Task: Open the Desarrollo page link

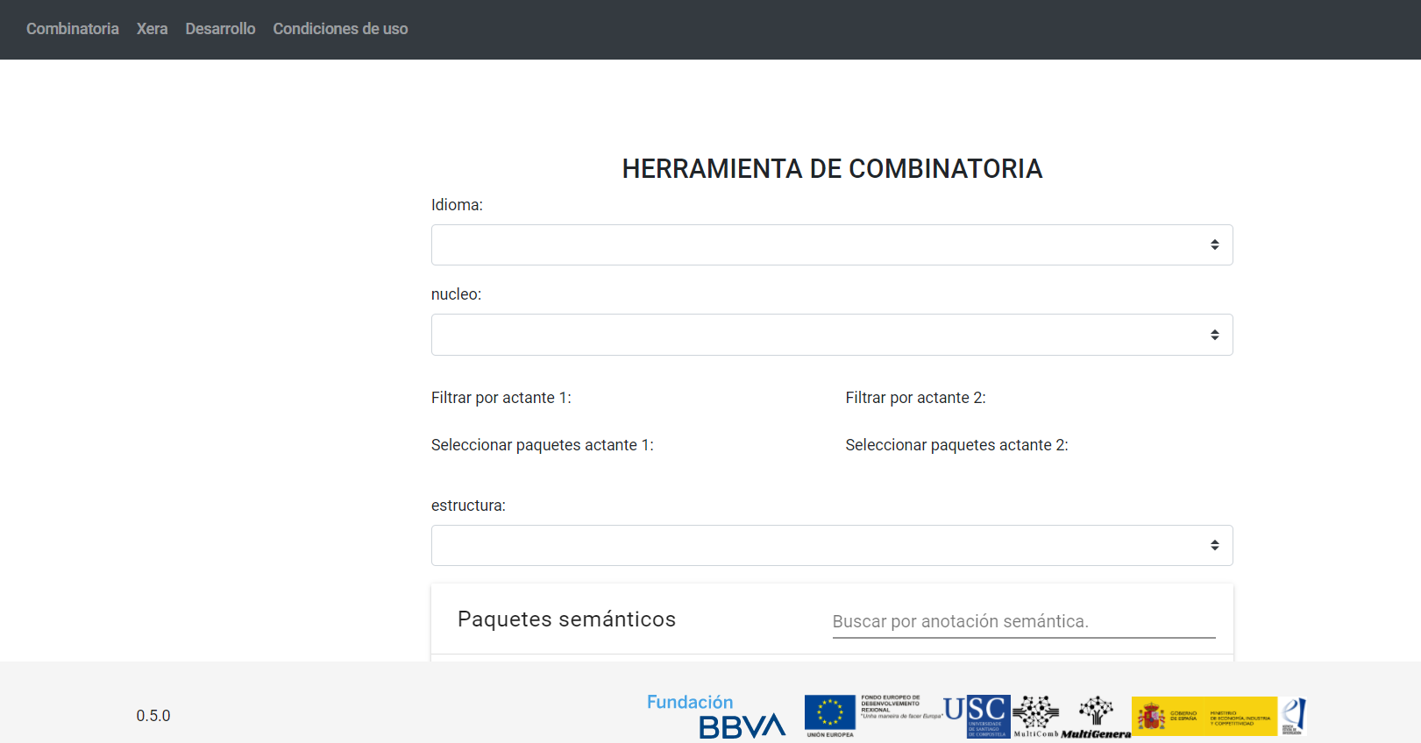Action: pos(220,29)
